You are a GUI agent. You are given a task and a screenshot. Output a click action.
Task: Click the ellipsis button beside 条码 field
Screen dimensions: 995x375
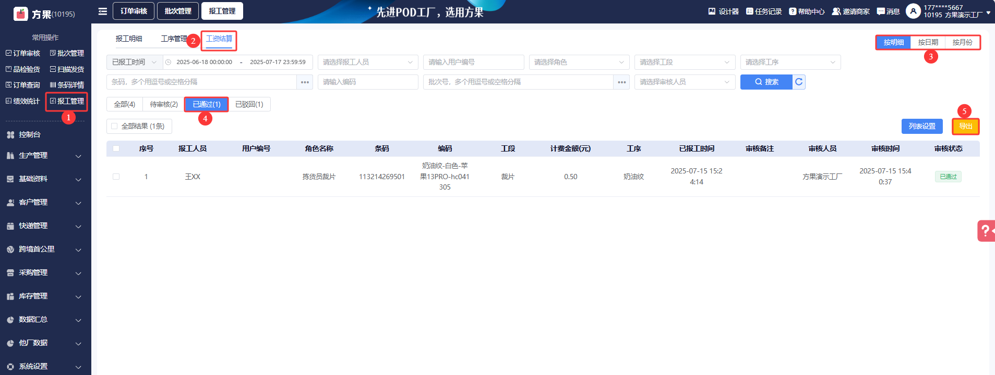click(x=305, y=82)
